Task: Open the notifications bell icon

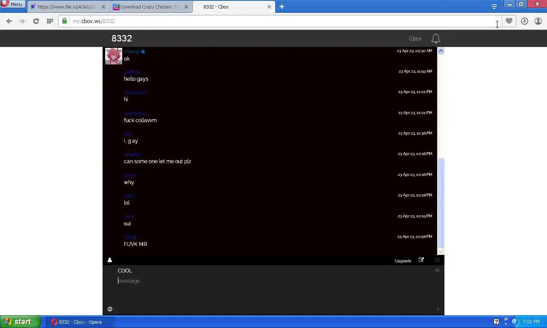Action: coord(435,38)
